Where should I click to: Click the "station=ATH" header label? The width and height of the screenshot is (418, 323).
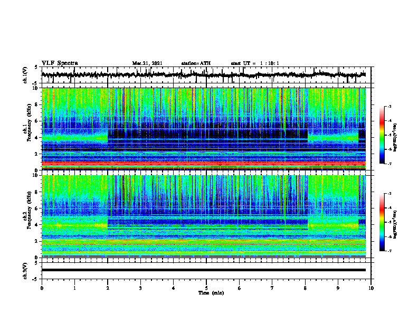(x=196, y=63)
